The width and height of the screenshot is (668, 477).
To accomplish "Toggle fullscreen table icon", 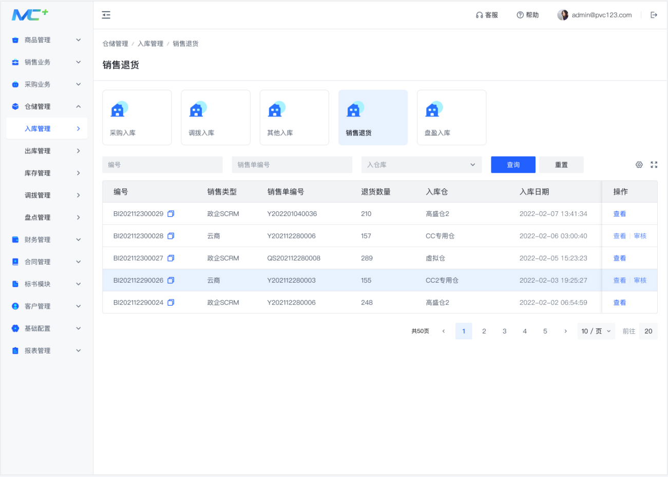I will pyautogui.click(x=654, y=165).
